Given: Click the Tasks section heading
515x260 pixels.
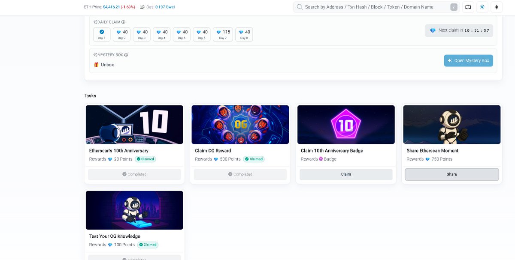Looking at the screenshot, I should coord(90,96).
